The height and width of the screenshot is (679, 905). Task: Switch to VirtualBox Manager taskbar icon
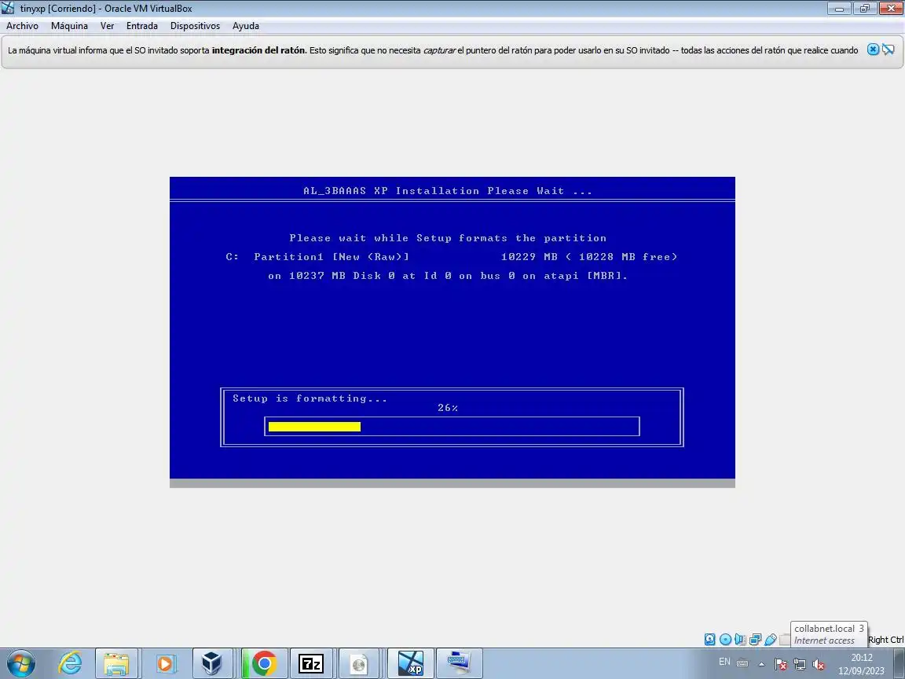point(212,663)
